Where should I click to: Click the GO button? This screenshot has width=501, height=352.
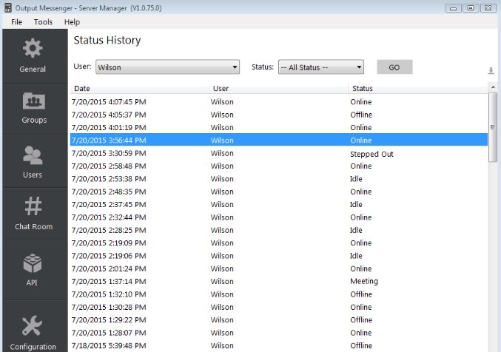[394, 67]
